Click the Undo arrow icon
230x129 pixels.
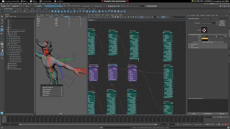pos(19,6)
